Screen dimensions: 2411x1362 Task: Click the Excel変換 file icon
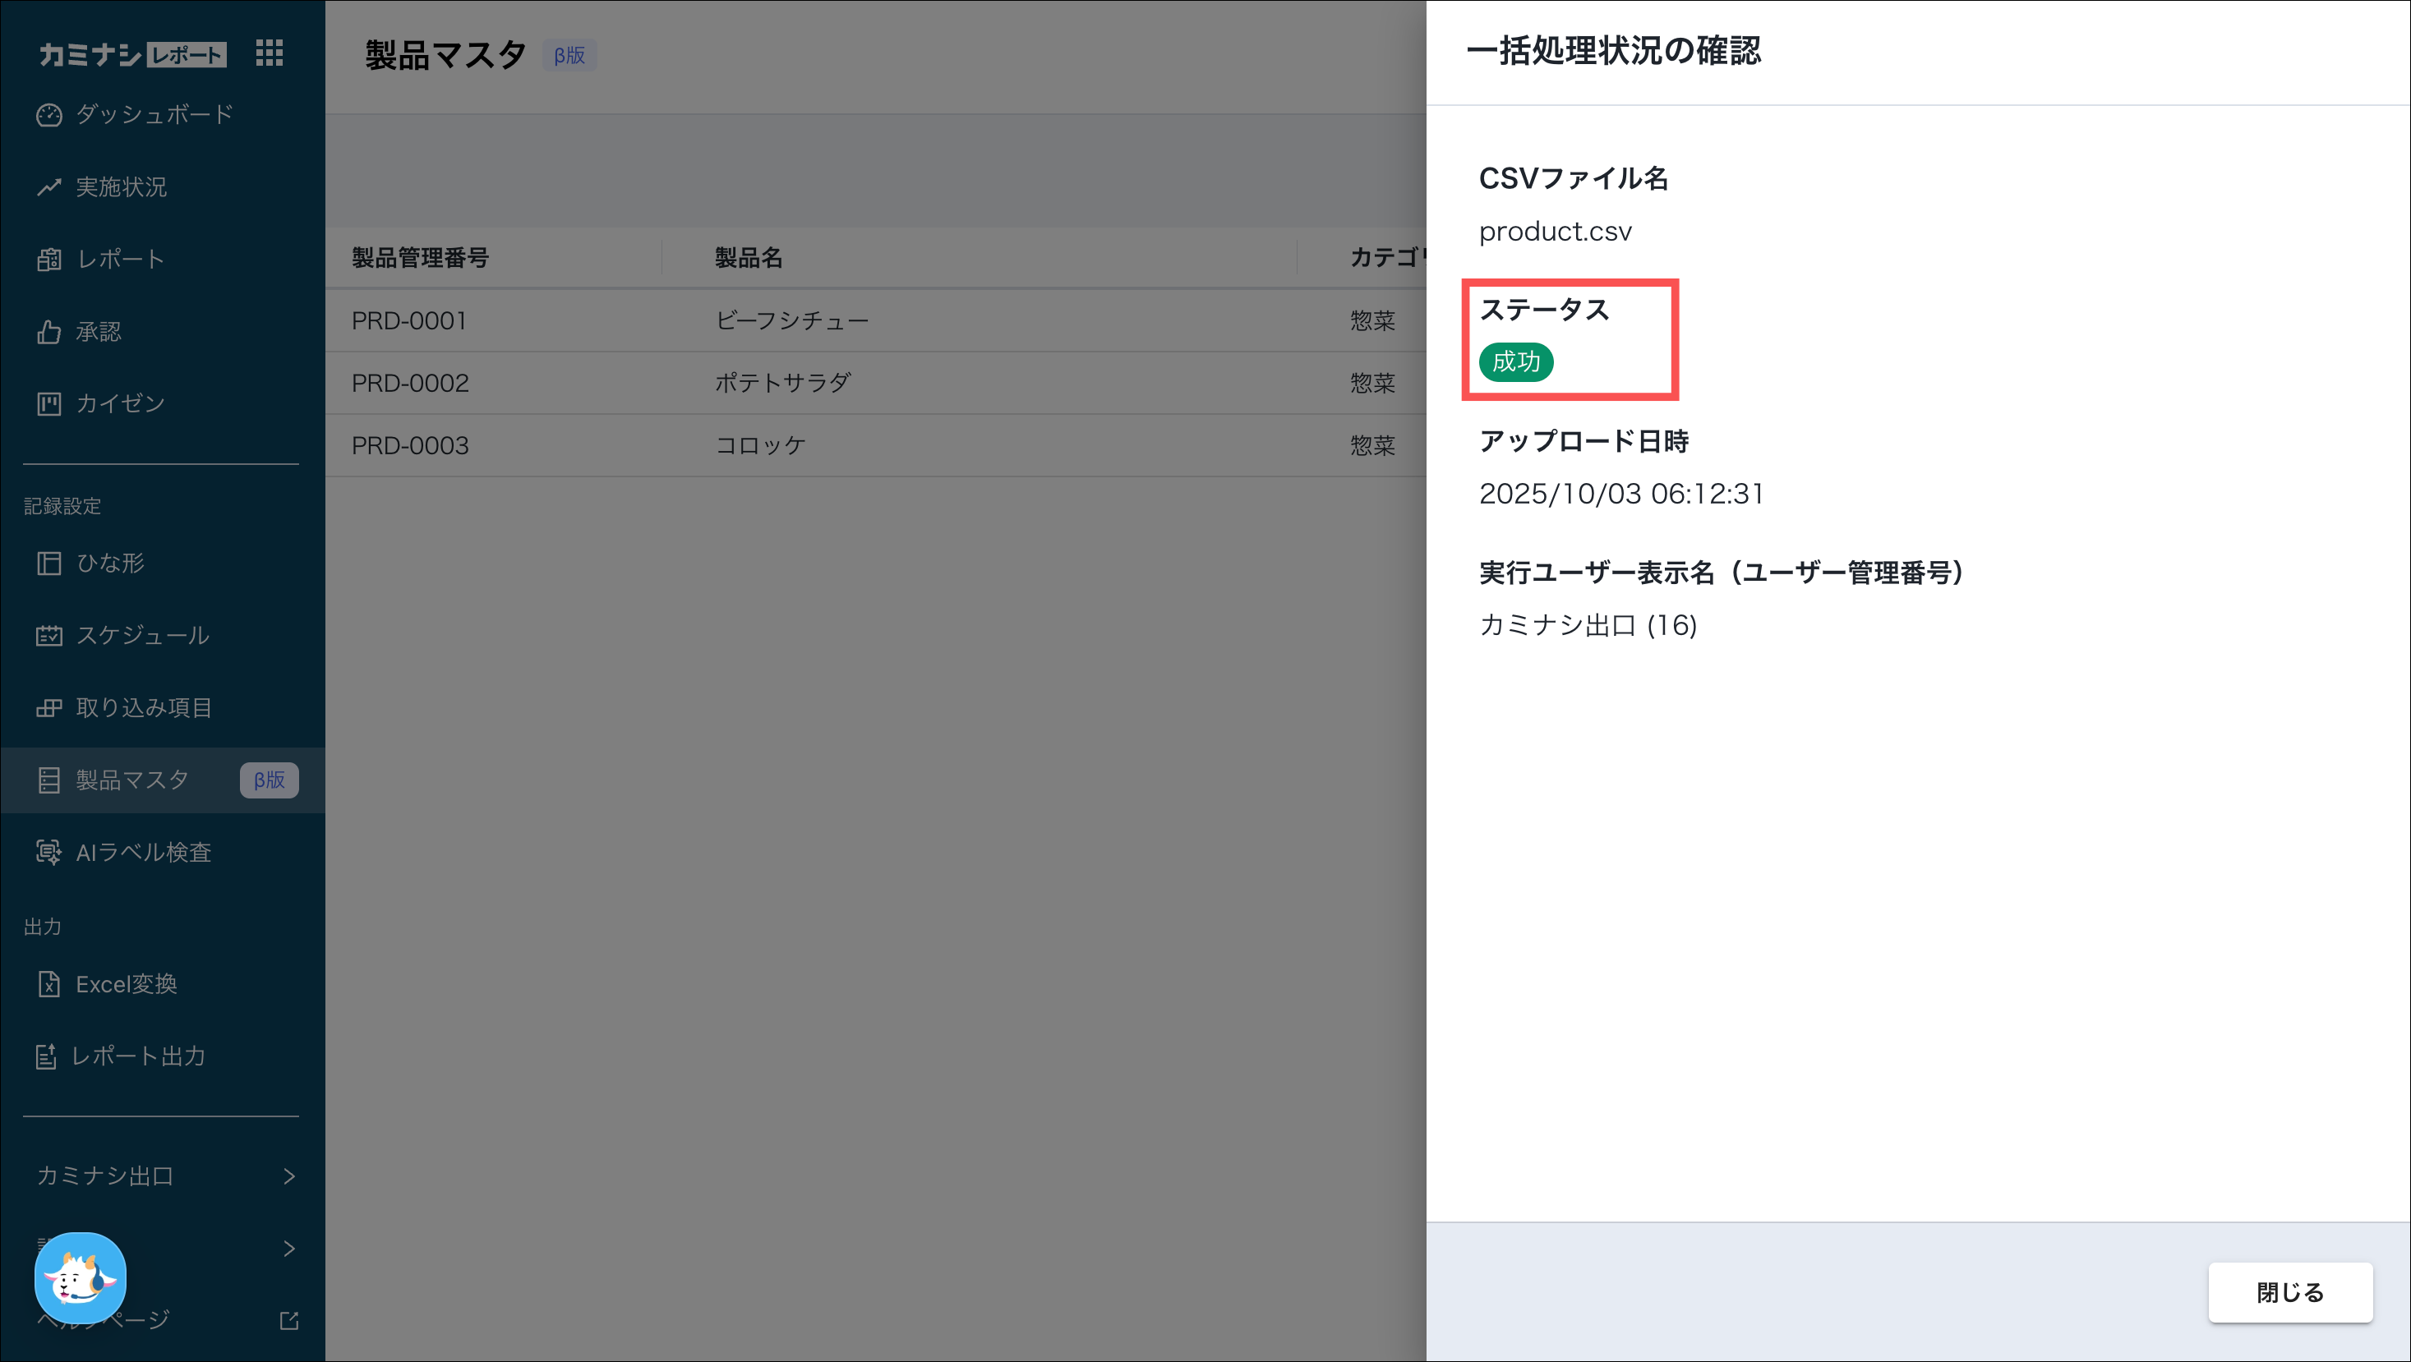point(48,984)
